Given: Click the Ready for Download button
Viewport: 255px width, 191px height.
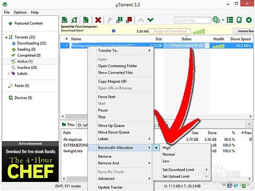Looking at the screenshot, I should tap(170, 31).
